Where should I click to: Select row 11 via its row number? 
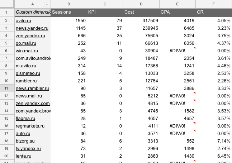click(7, 88)
